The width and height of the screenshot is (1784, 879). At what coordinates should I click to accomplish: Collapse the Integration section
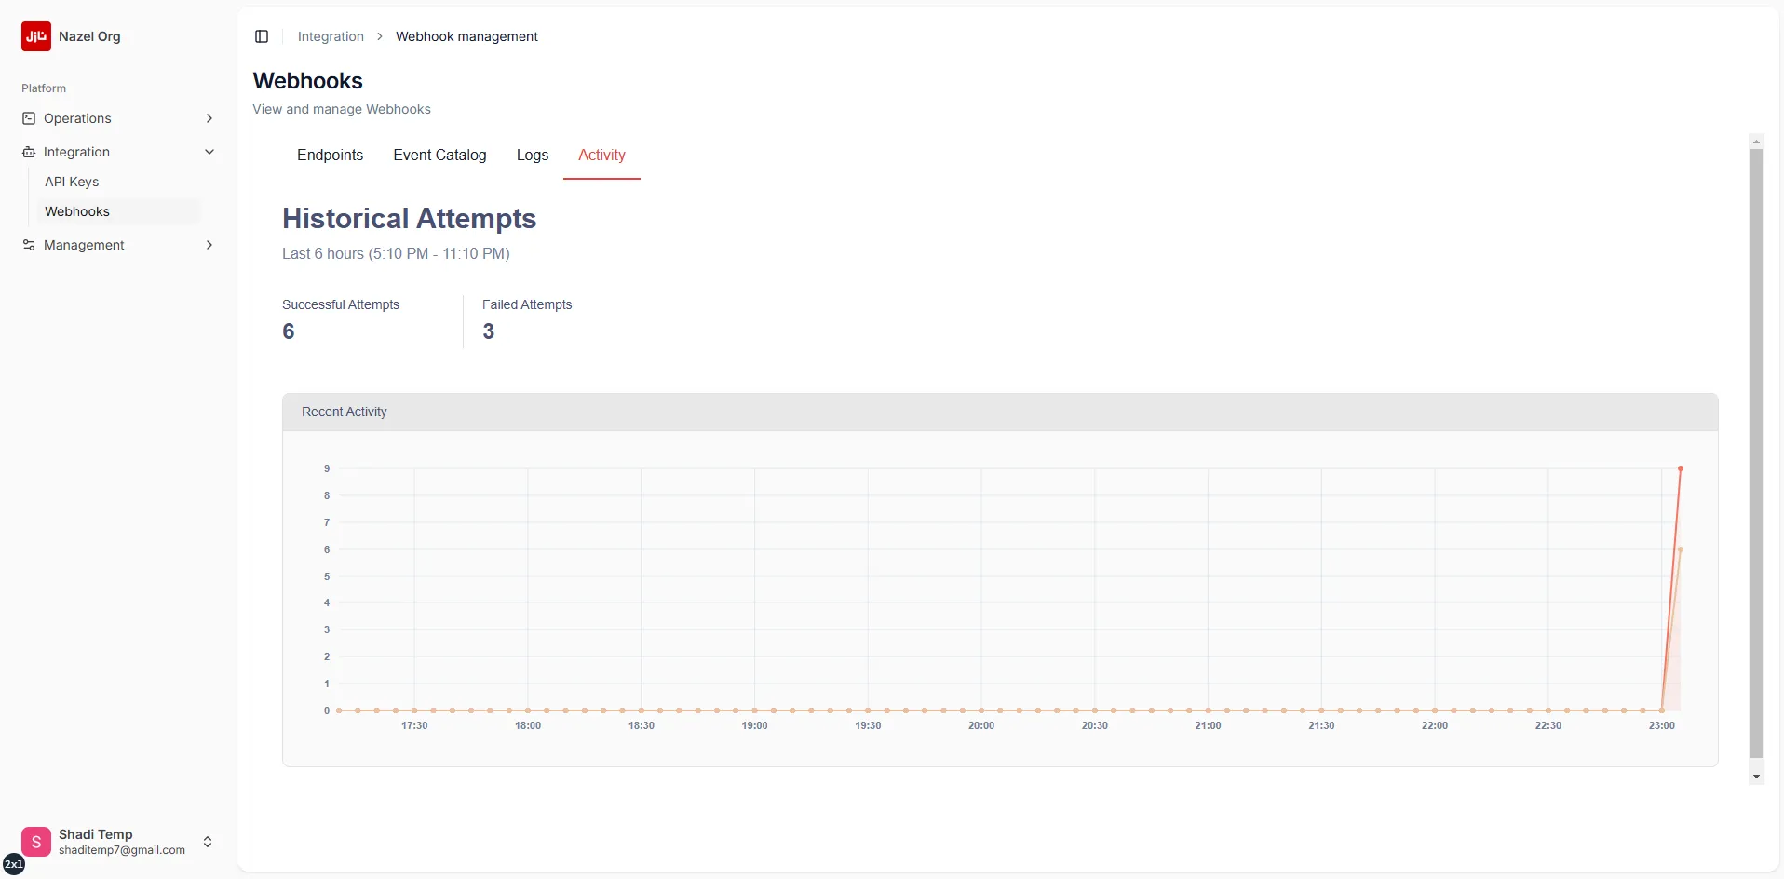point(209,151)
